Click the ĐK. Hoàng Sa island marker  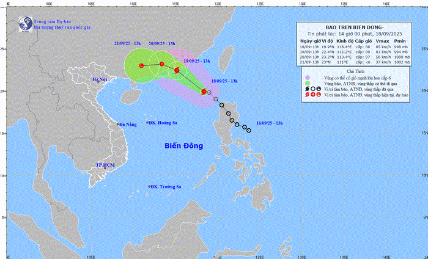pos(147,123)
